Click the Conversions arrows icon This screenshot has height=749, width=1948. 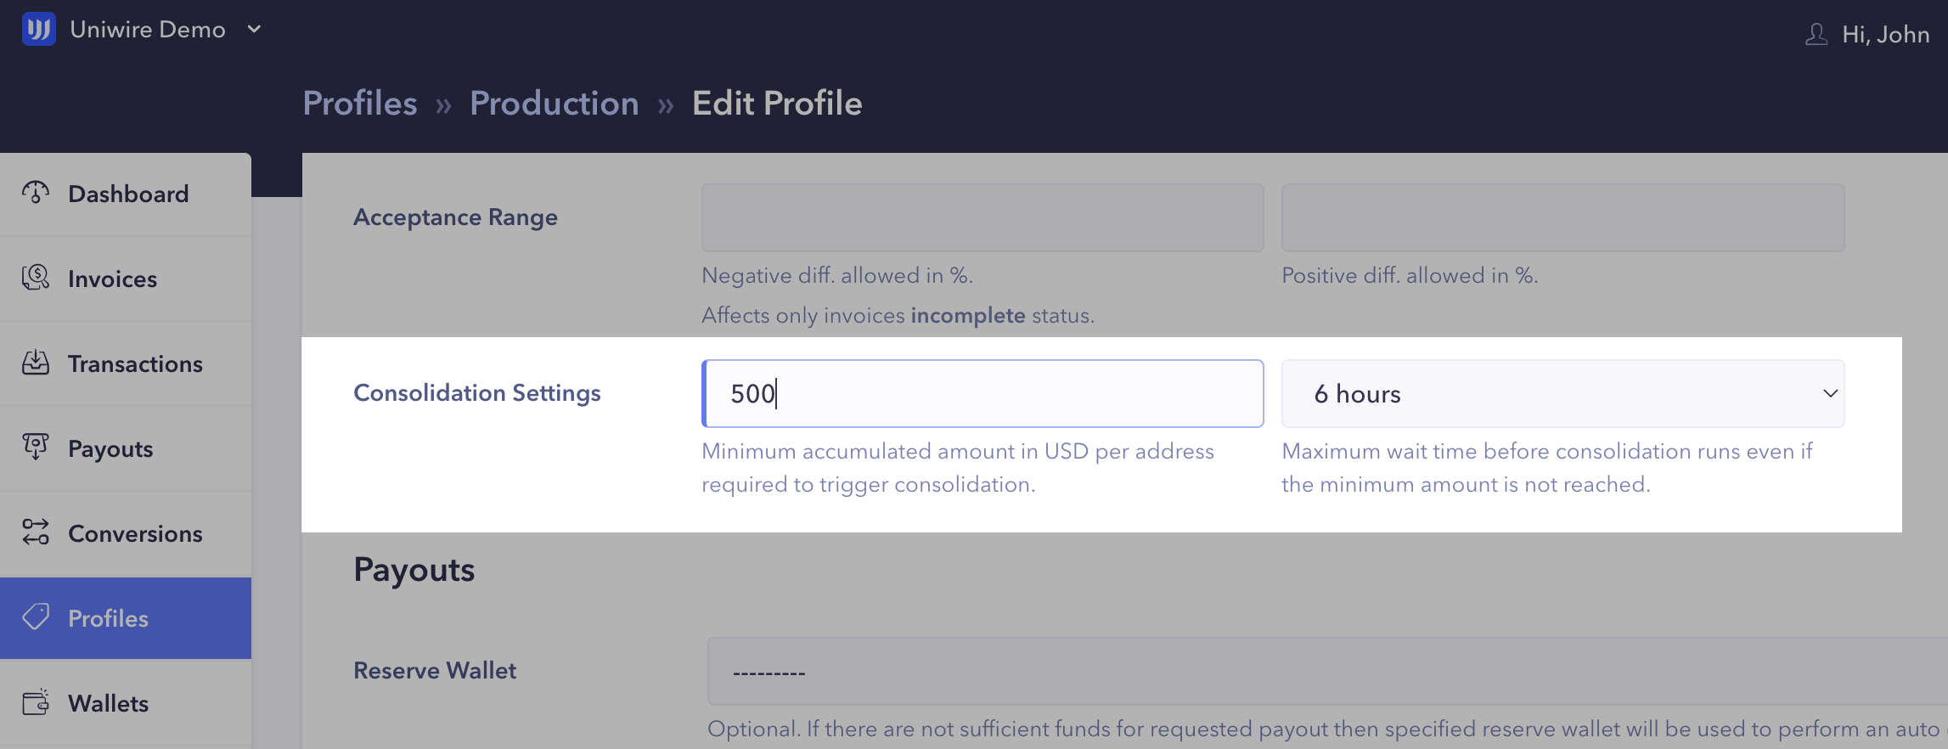point(36,532)
